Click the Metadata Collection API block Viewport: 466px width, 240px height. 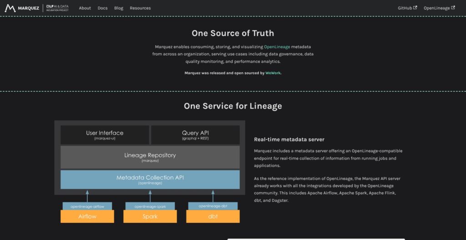(x=150, y=180)
